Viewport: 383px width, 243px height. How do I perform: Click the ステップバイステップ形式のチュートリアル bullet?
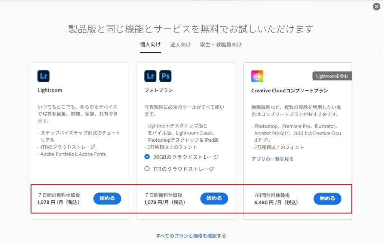point(80,136)
